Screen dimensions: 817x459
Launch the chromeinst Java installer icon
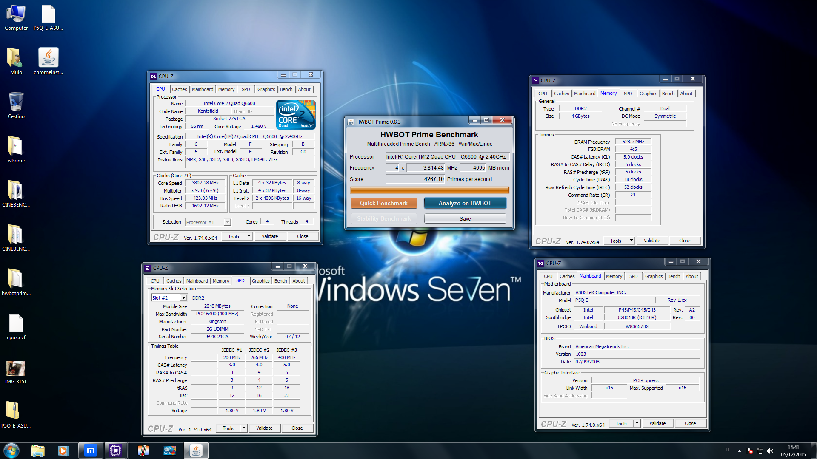pos(48,62)
